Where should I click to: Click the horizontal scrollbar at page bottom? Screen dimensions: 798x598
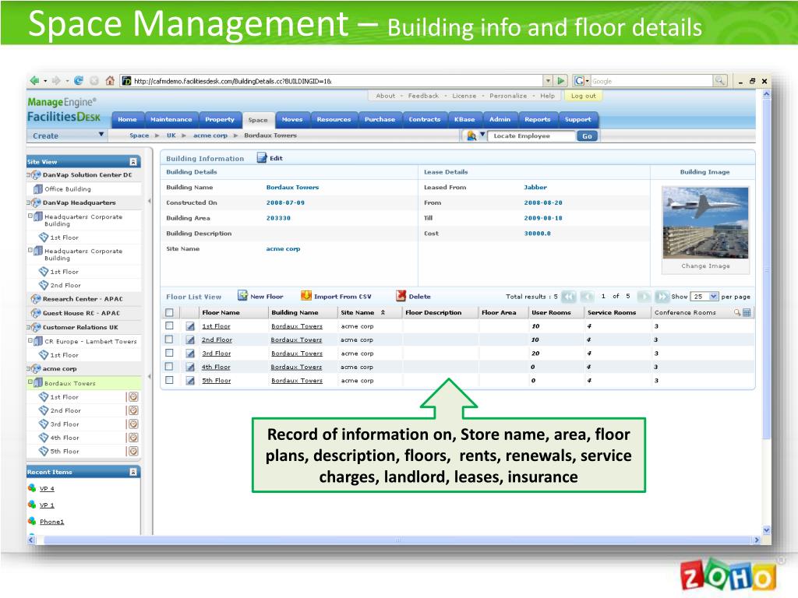pyautogui.click(x=397, y=540)
